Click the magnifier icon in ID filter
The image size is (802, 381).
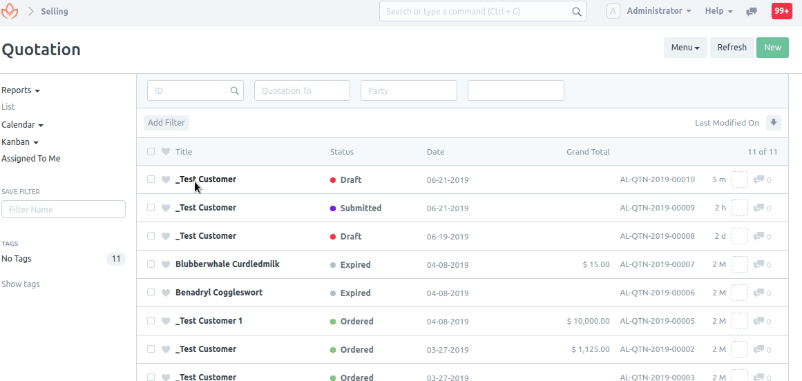click(x=234, y=90)
